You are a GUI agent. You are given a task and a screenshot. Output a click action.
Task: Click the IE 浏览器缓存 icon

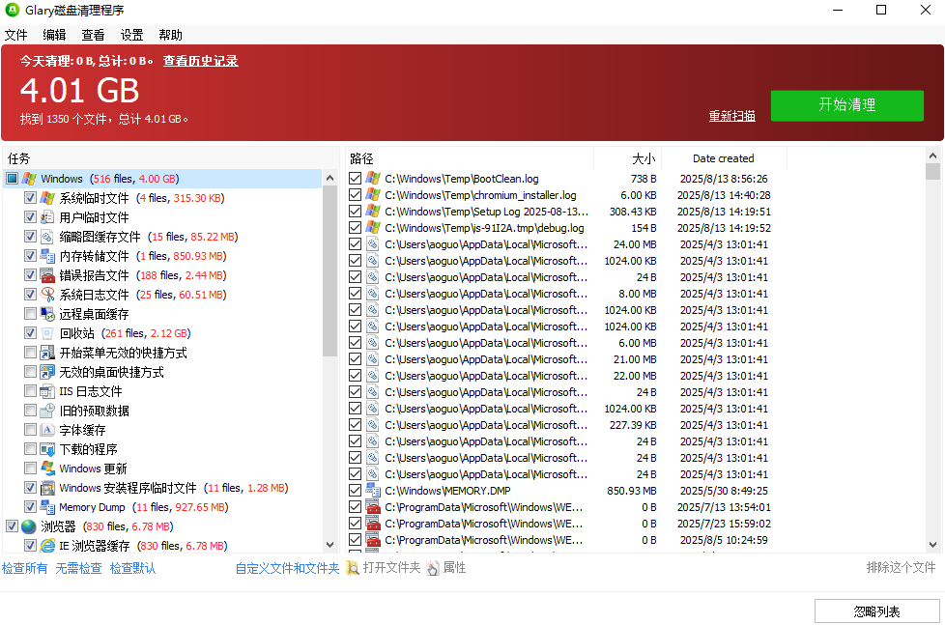point(47,546)
